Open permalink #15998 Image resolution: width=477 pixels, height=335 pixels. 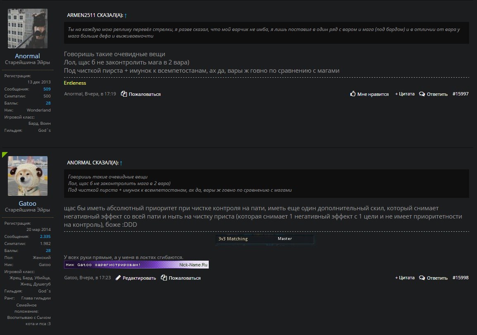click(460, 278)
